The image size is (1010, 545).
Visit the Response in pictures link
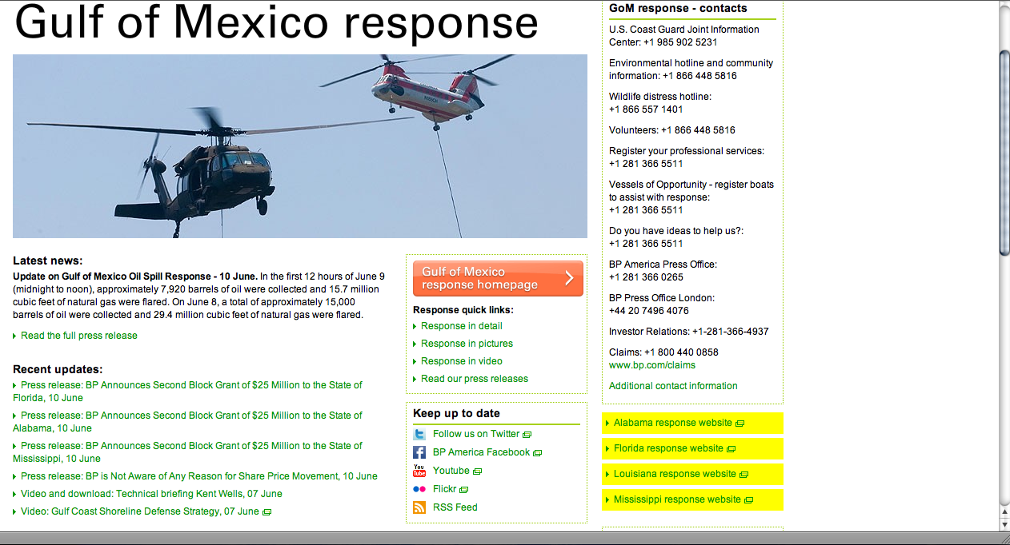pyautogui.click(x=467, y=344)
